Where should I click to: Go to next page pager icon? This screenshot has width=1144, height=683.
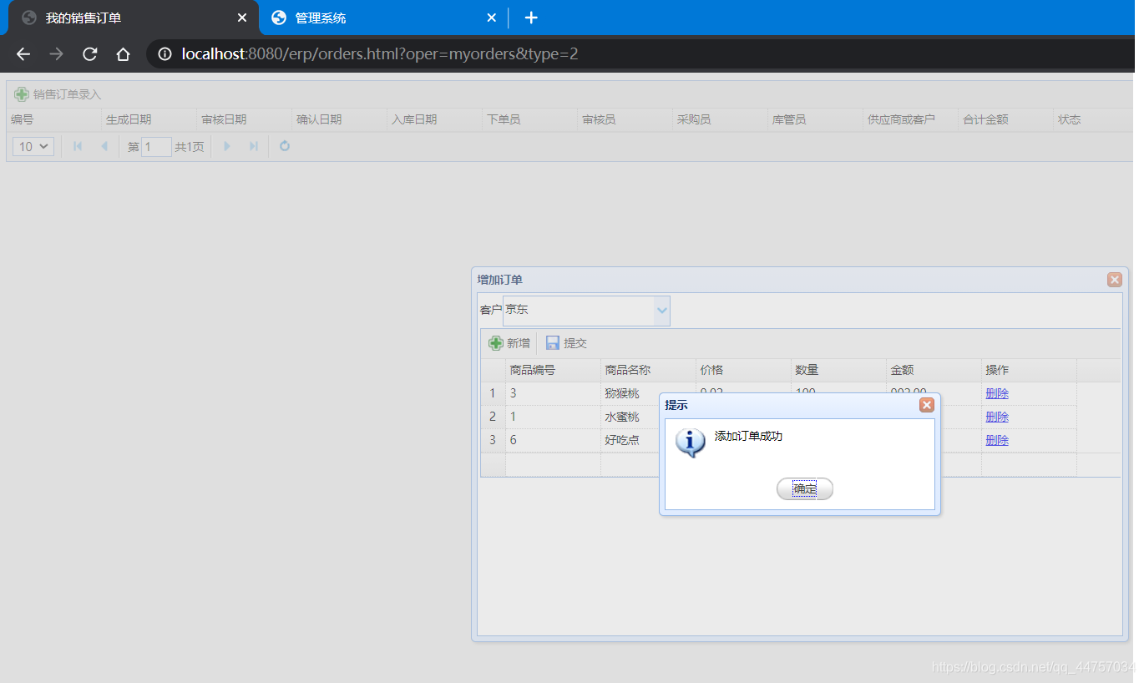(x=226, y=146)
